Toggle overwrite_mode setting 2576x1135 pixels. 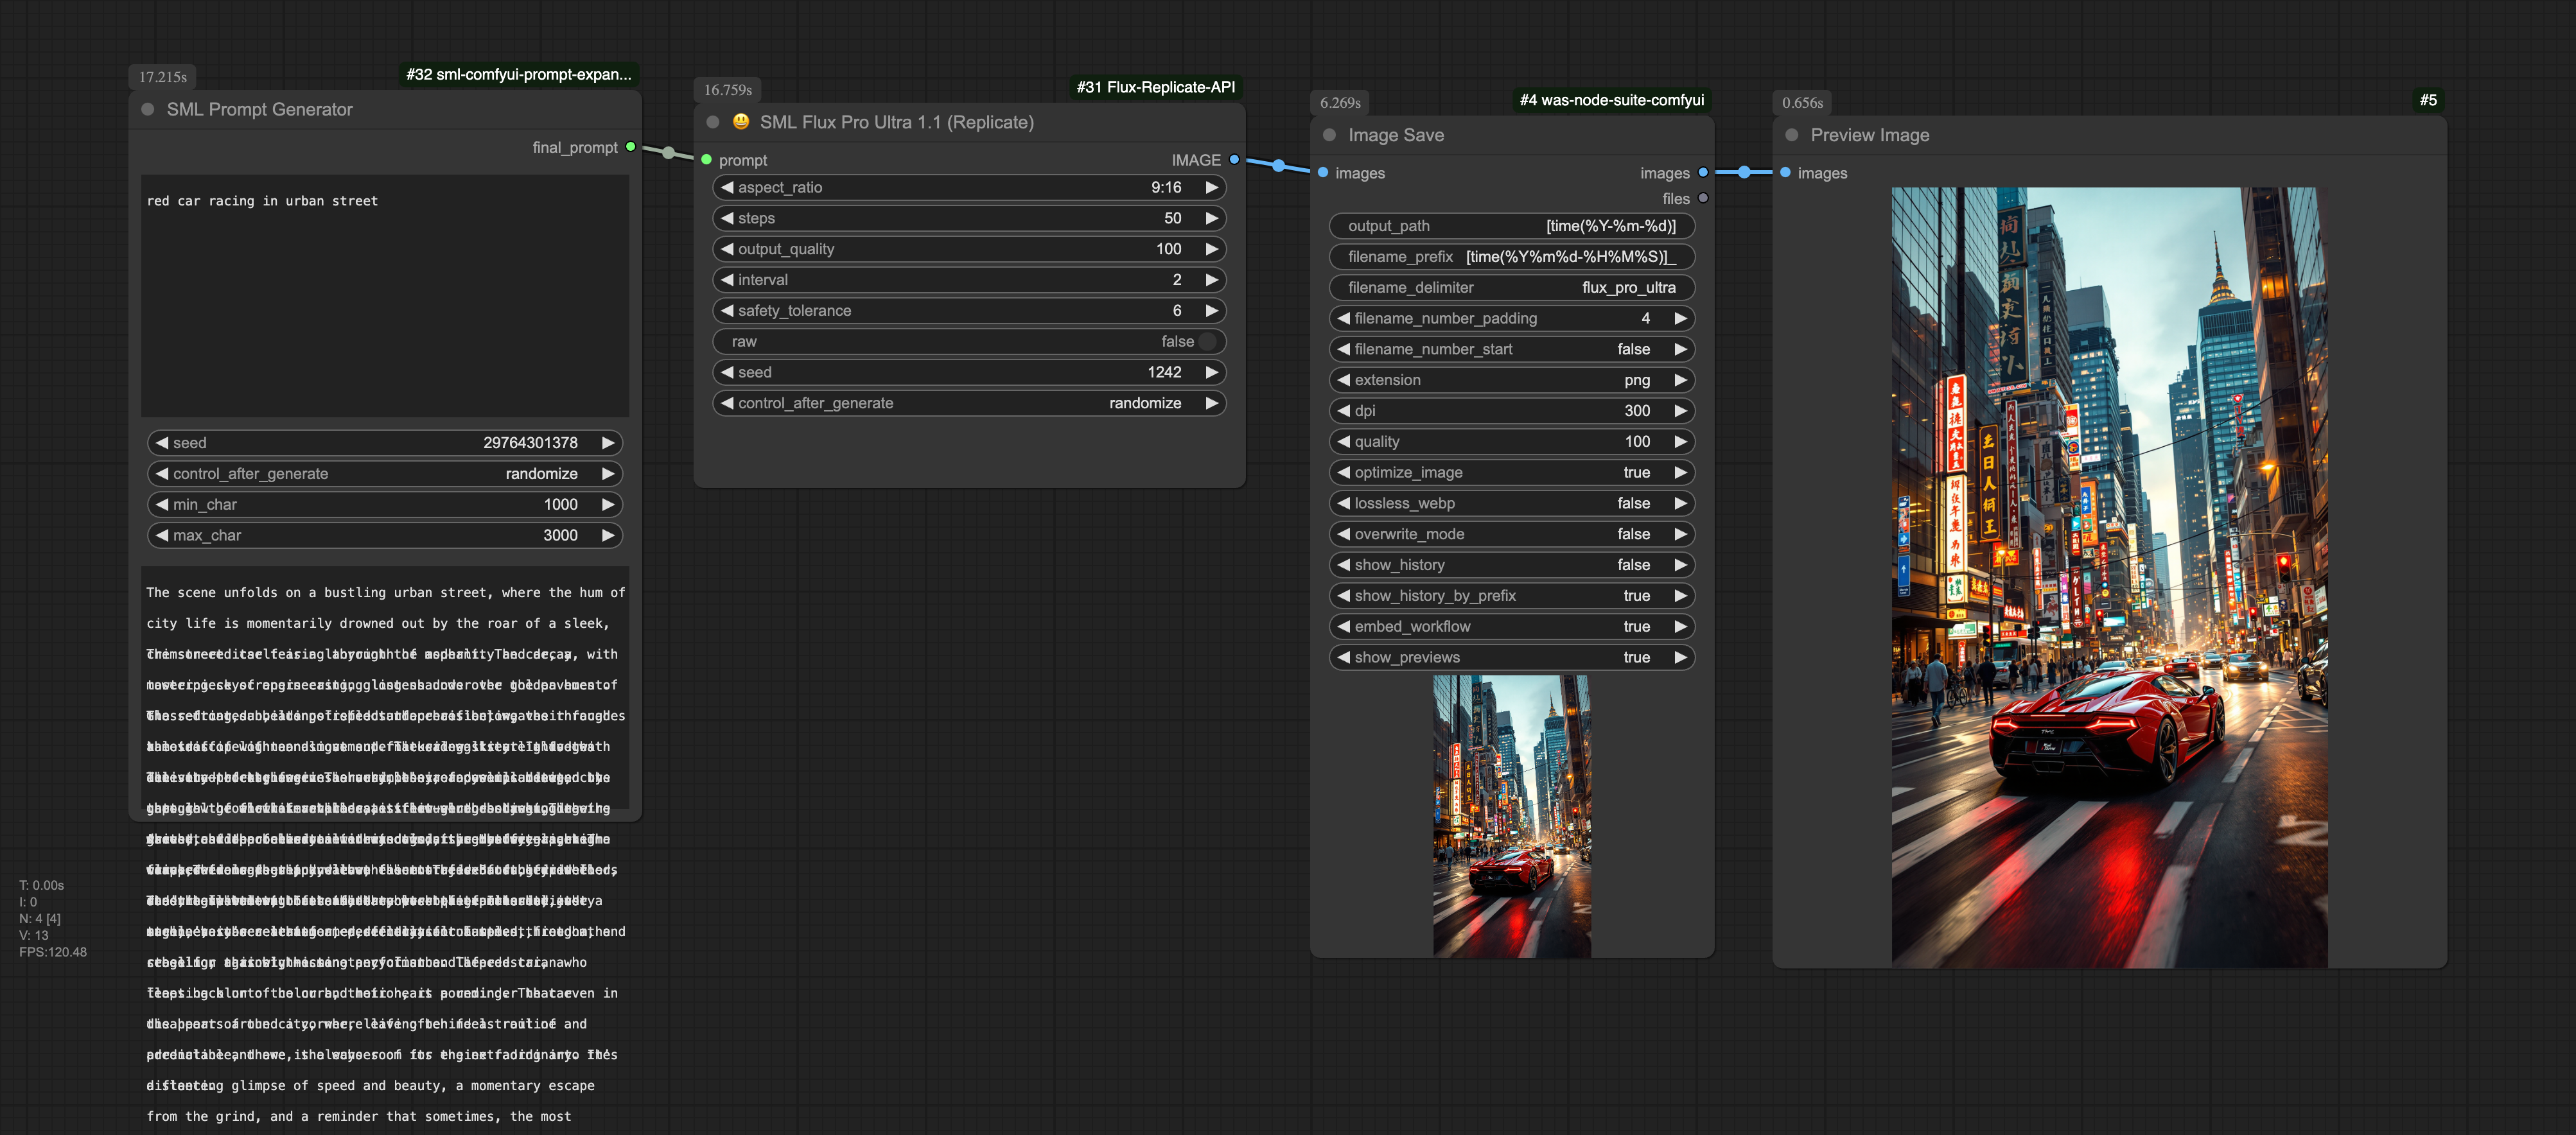click(x=1511, y=534)
